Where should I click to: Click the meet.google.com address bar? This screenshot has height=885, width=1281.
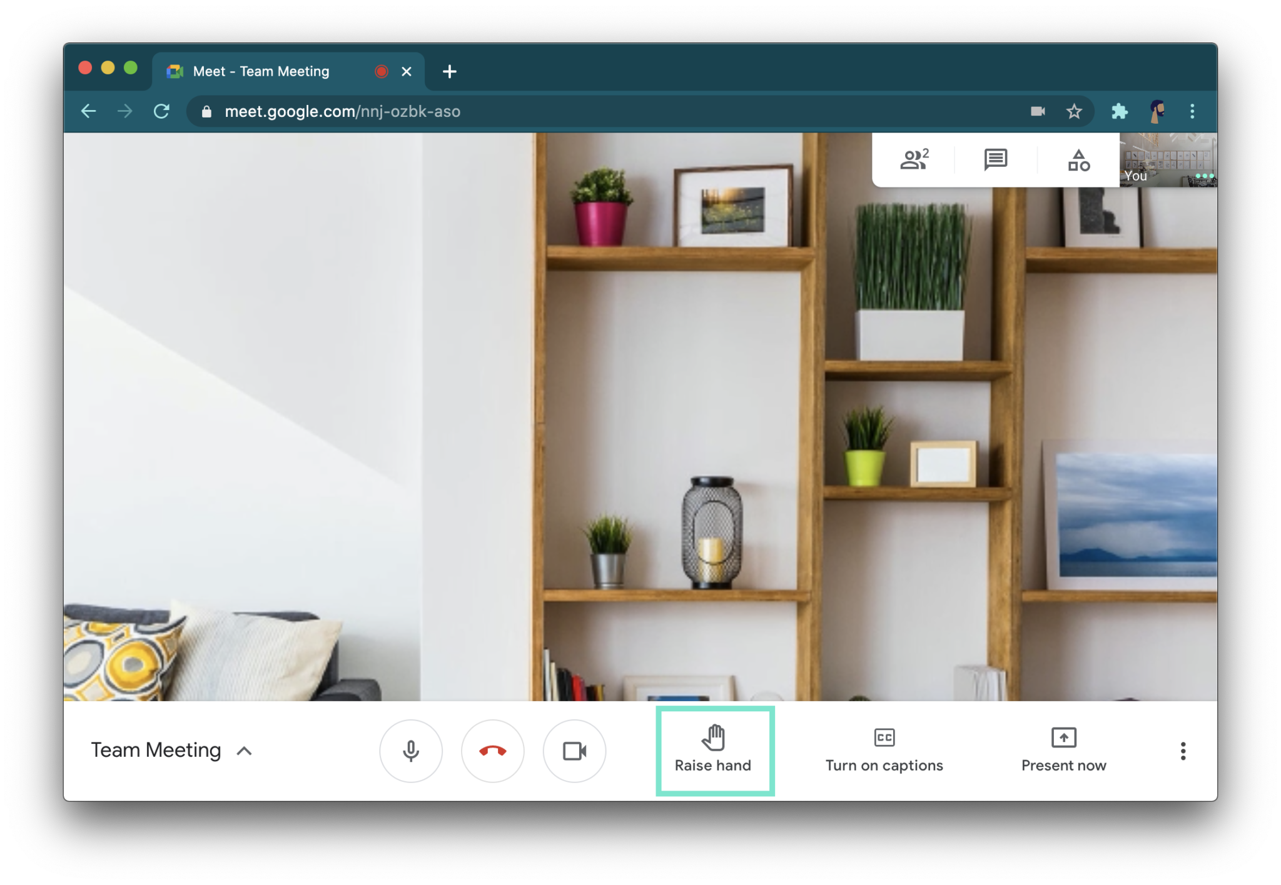click(x=563, y=111)
